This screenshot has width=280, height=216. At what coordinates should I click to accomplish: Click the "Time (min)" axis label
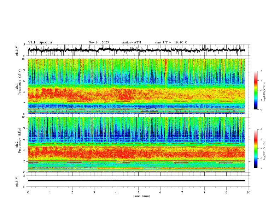pyautogui.click(x=141, y=196)
